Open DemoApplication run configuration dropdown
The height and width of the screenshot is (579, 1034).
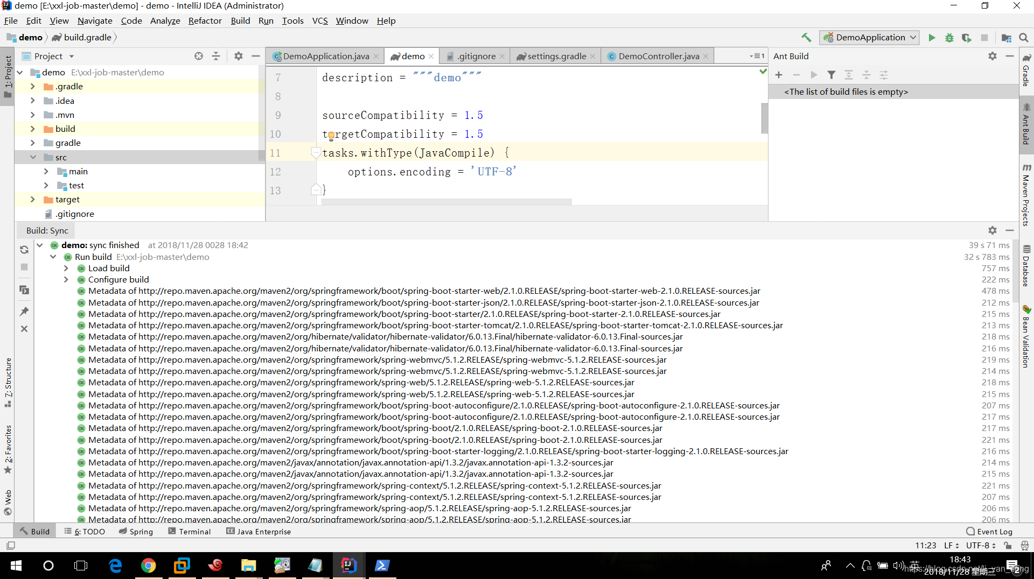tap(869, 38)
